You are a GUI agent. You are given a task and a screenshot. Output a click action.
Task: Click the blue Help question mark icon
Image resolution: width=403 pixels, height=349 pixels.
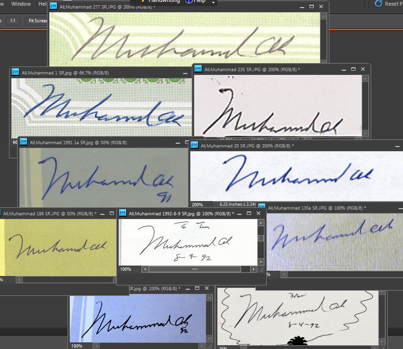click(x=189, y=1)
